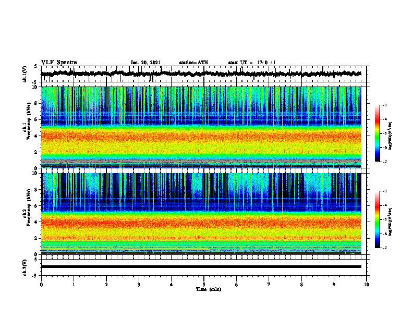Click the time axis tick label "3"
This screenshot has height=319, width=413.
tap(139, 285)
